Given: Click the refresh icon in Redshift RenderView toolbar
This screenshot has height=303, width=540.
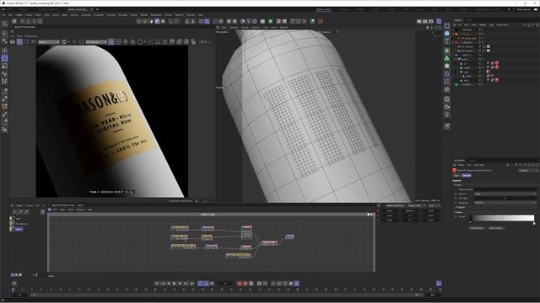Looking at the screenshot, I should click(x=26, y=42).
